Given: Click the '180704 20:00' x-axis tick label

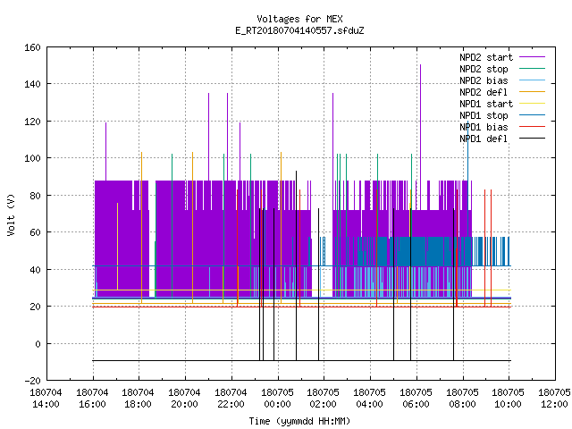Looking at the screenshot, I should [x=184, y=399].
